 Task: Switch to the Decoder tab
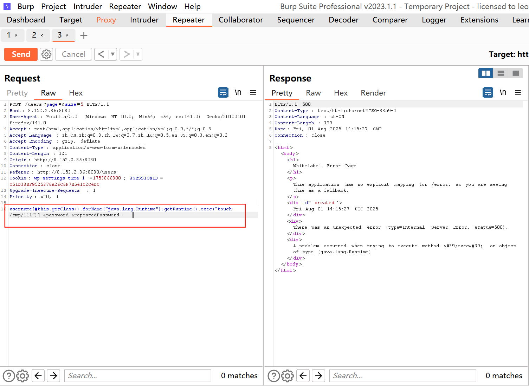tap(344, 20)
